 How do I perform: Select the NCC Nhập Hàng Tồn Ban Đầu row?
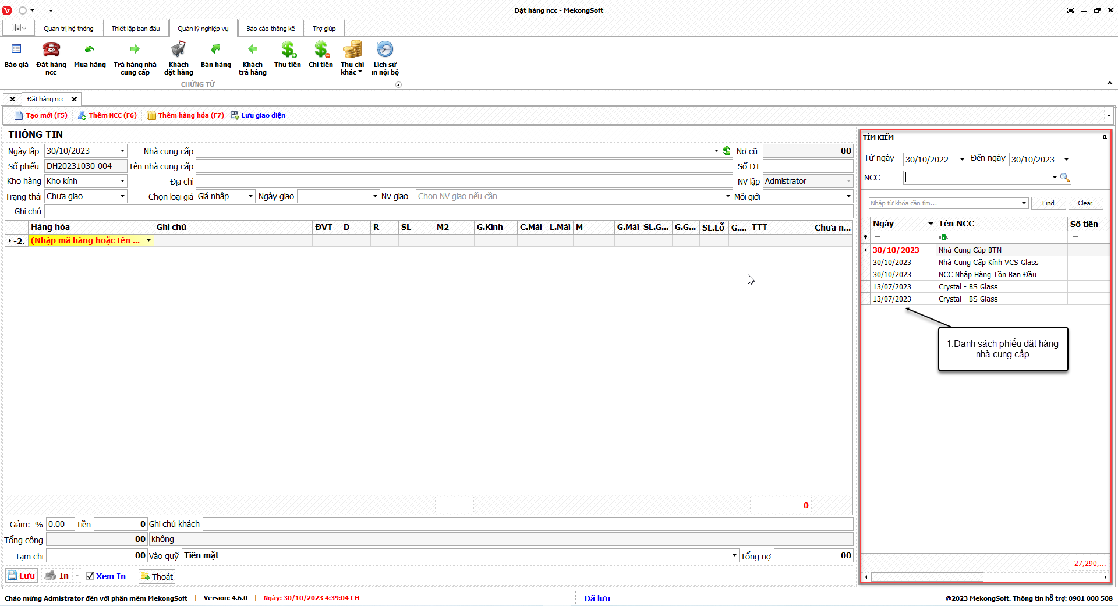click(x=985, y=274)
